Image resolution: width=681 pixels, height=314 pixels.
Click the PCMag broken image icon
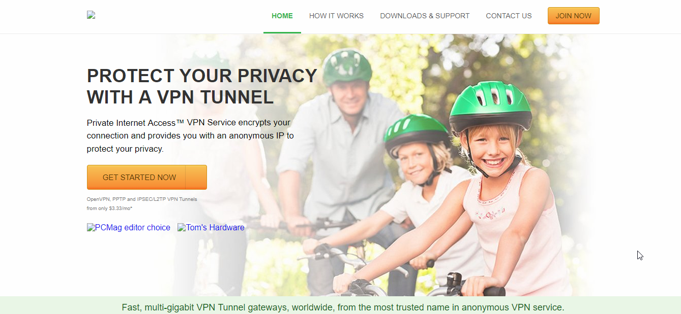click(x=91, y=227)
